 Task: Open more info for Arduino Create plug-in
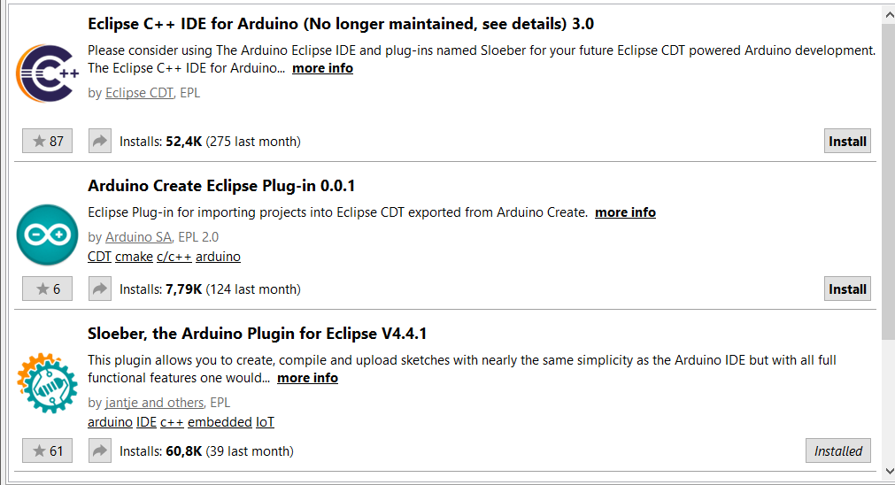[625, 212]
